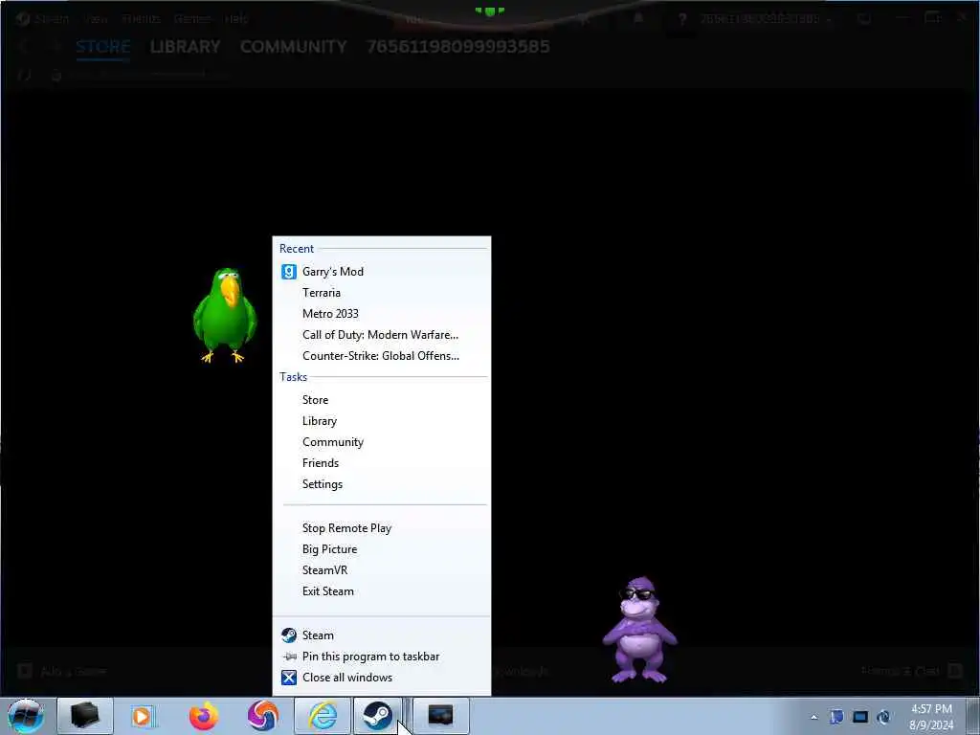The width and height of the screenshot is (980, 735).
Task: Select Stop Remote Play
Action: (x=381, y=528)
